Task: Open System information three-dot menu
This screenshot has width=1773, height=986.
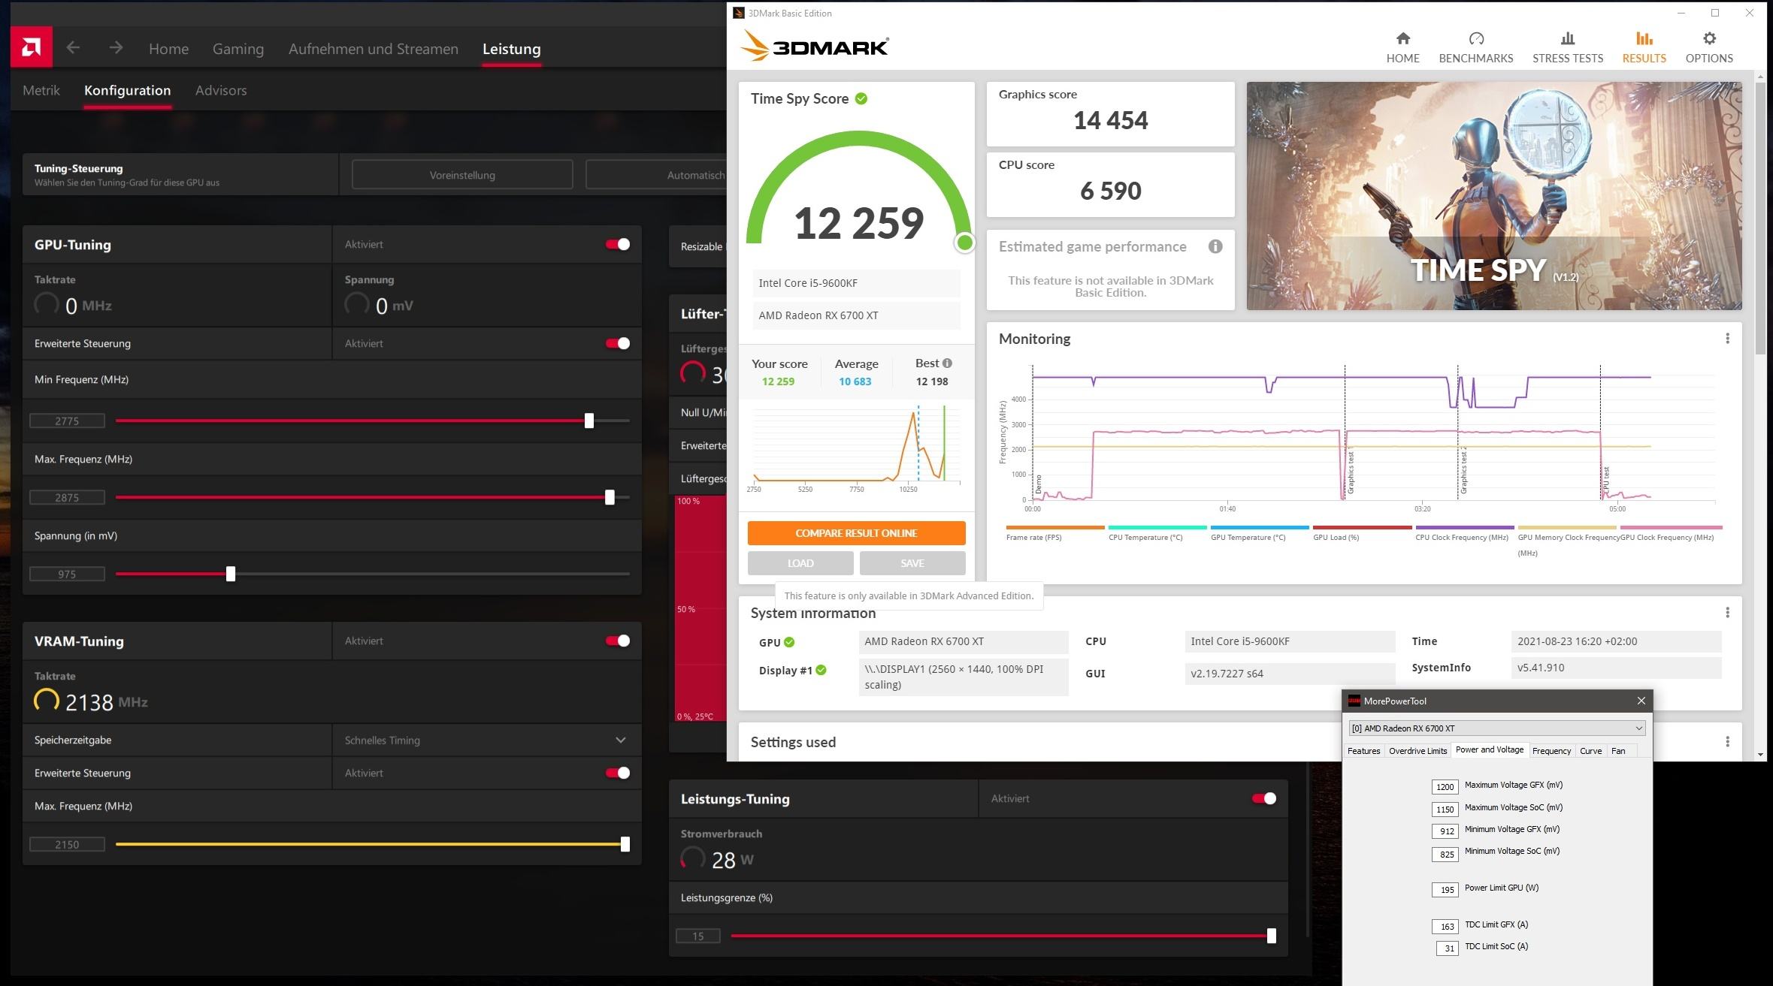Action: click(x=1727, y=613)
